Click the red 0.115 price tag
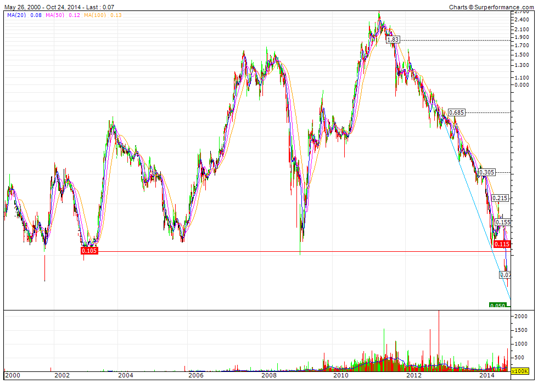 point(502,244)
